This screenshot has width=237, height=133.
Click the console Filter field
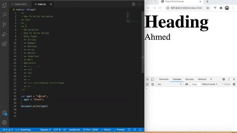coord(195,84)
